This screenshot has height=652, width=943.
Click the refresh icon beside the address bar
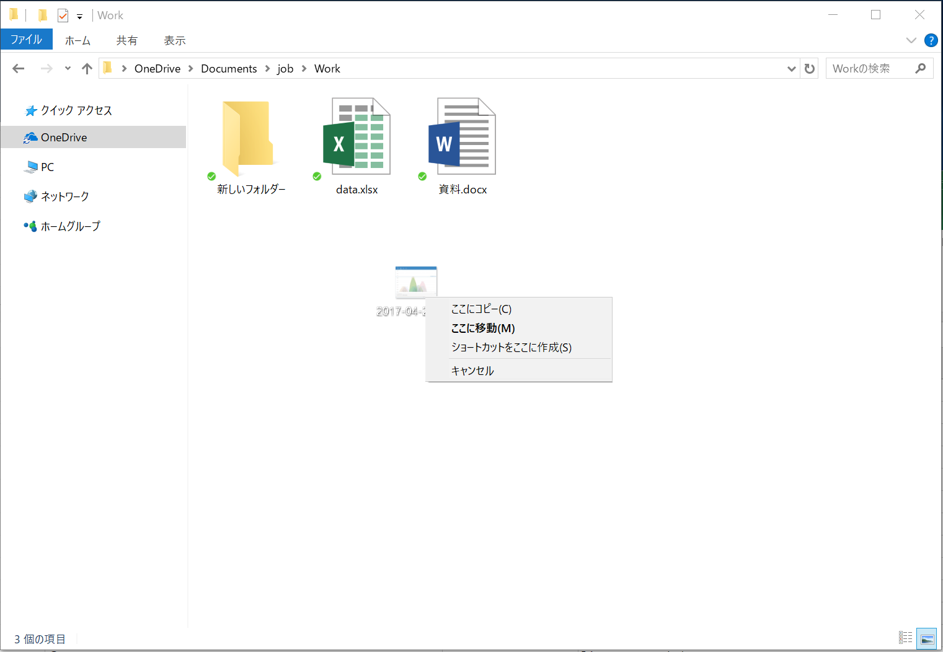pos(809,68)
